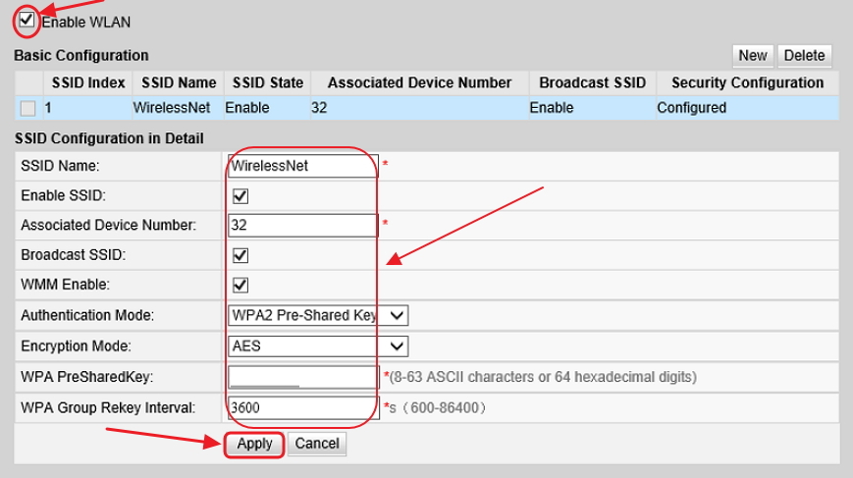Click the Basic Configuration heading
This screenshot has width=853, height=478.
point(81,56)
